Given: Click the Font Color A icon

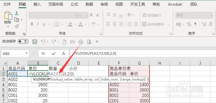Looking at the screenshot, I should (x=81, y=24).
